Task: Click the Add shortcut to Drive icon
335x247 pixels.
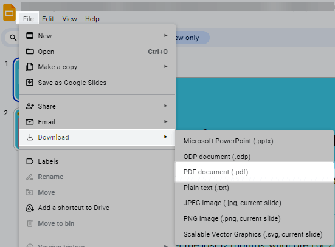Action: [30, 208]
